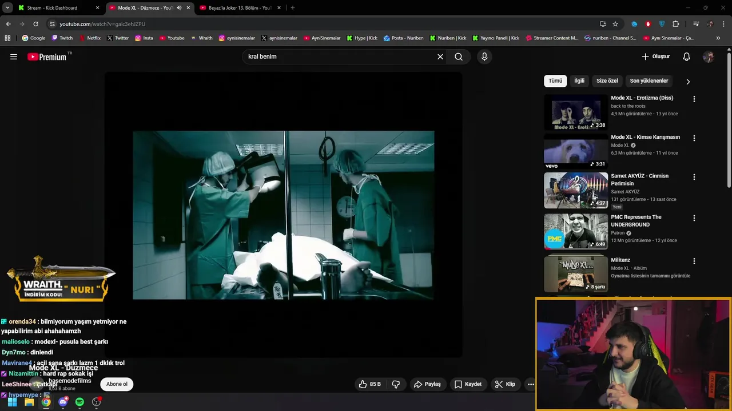
Task: Create a clip with Klip
Action: [505, 384]
